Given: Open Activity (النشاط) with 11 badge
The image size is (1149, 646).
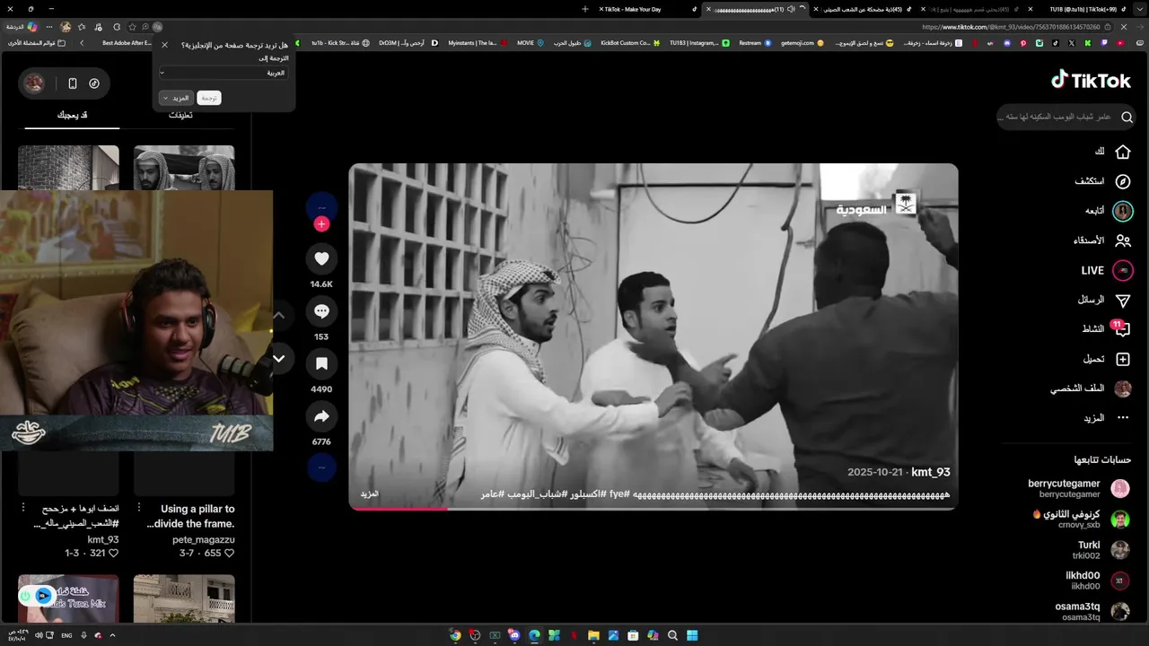Looking at the screenshot, I should point(1106,329).
